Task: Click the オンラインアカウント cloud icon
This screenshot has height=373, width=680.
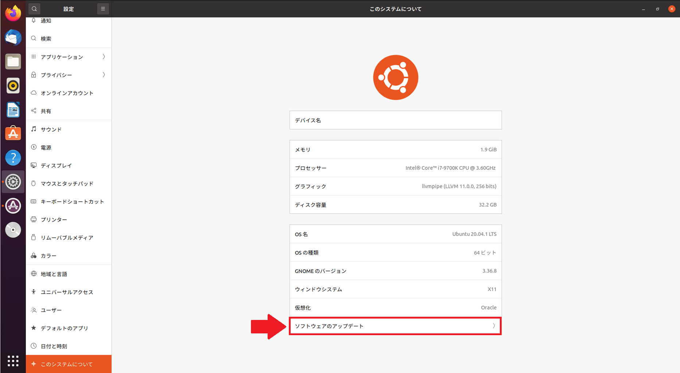Action: (x=34, y=93)
